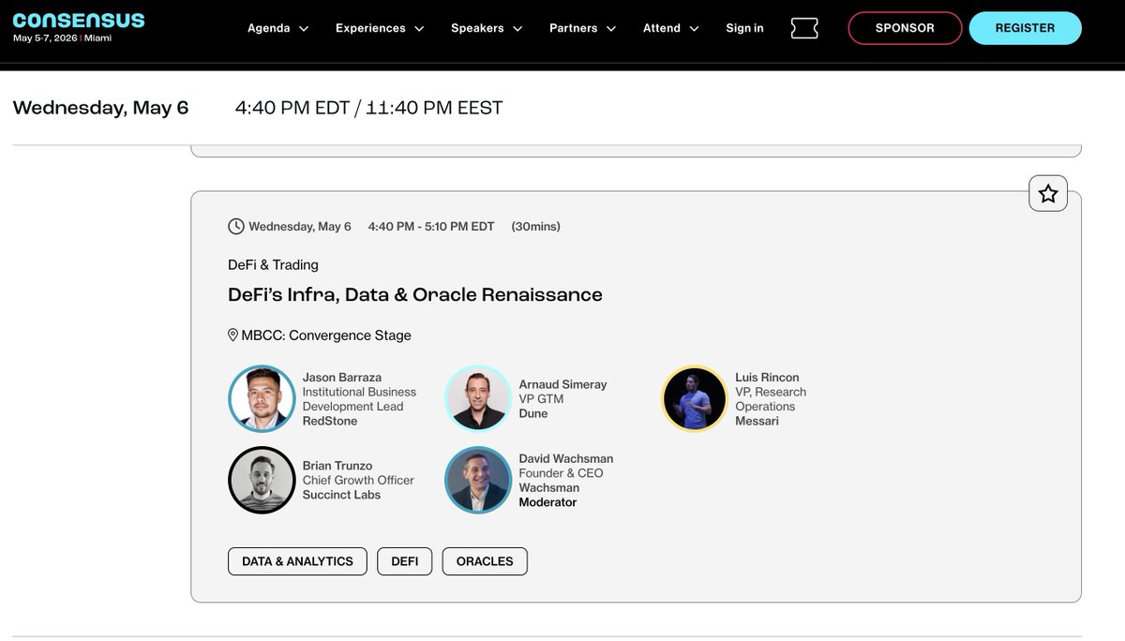
Task: Select the DEFI tag
Action: 405,561
